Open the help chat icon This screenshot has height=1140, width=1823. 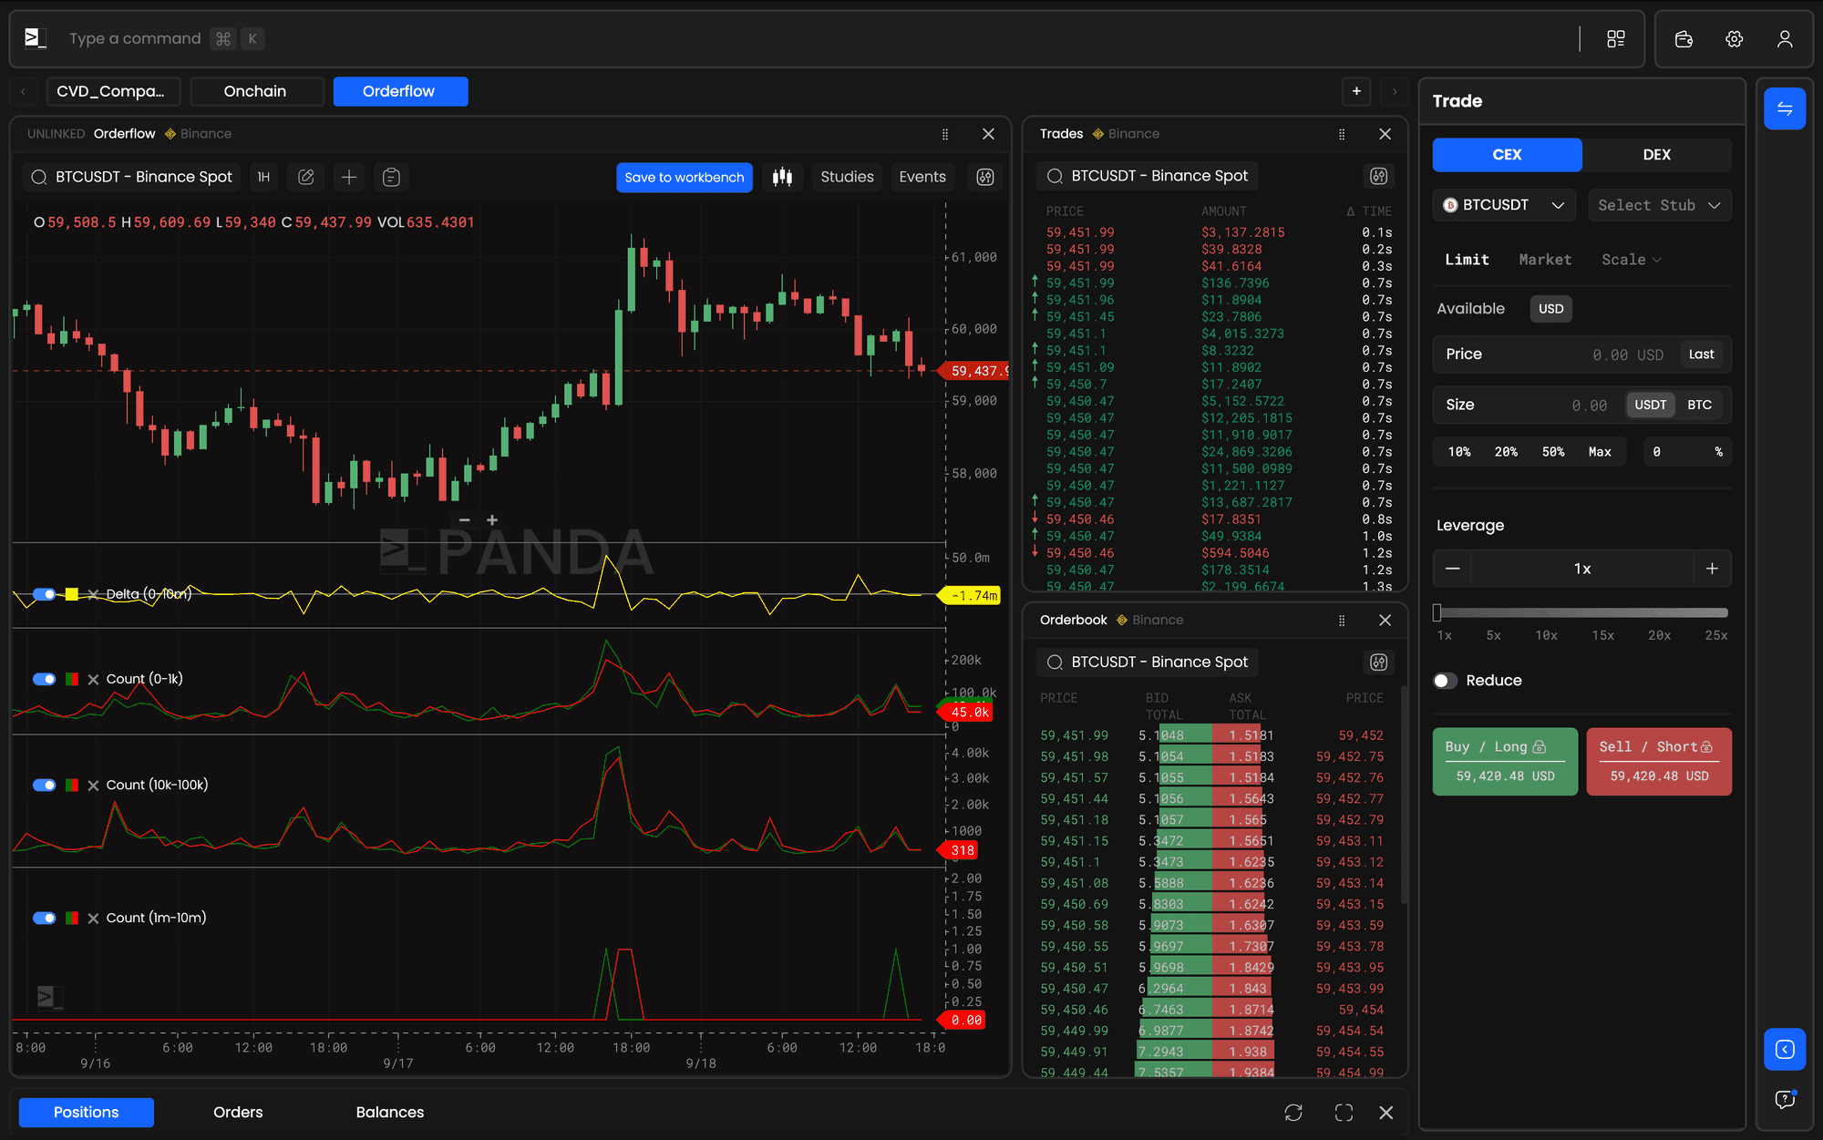(x=1784, y=1099)
